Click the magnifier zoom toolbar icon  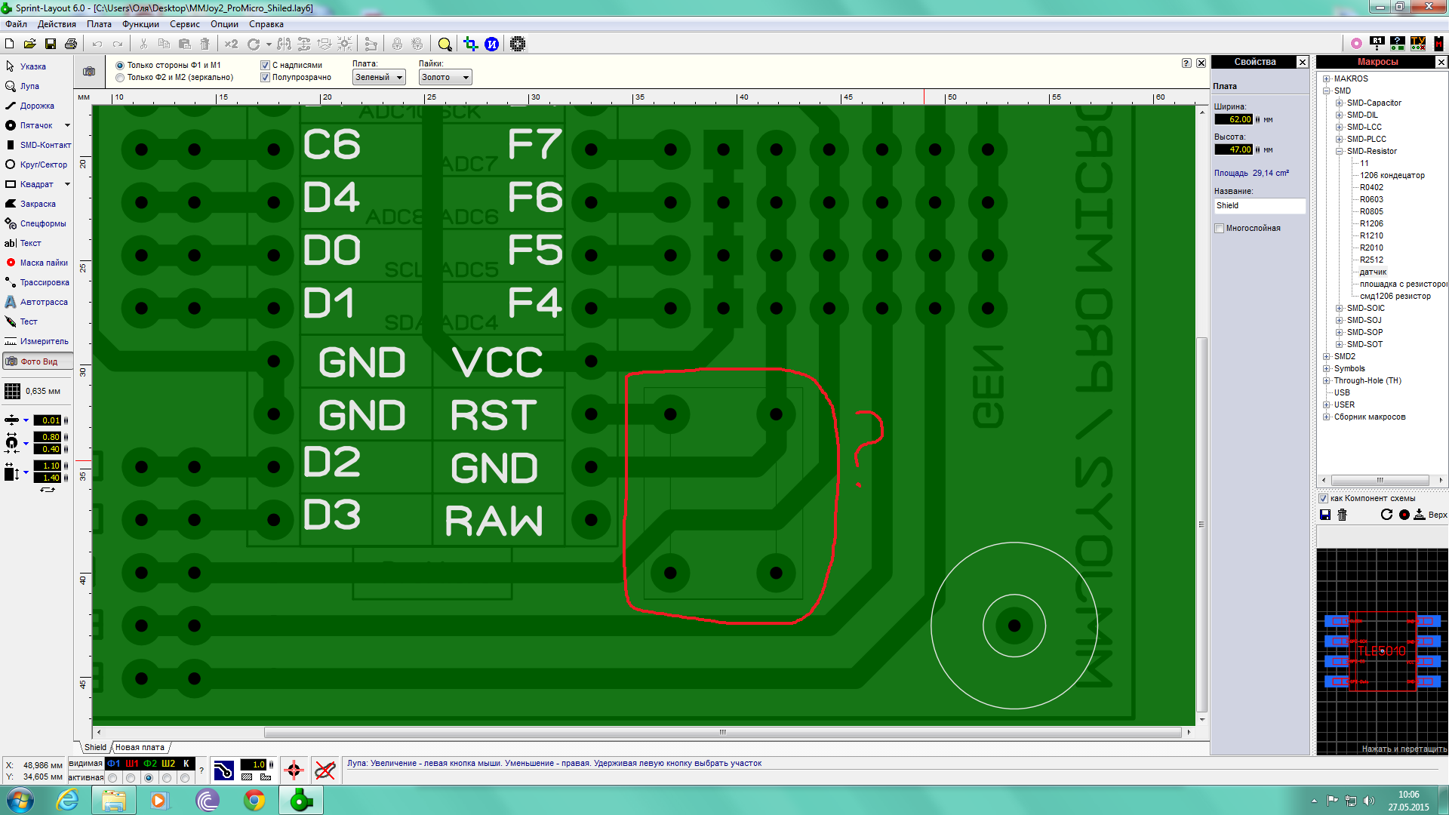click(445, 44)
